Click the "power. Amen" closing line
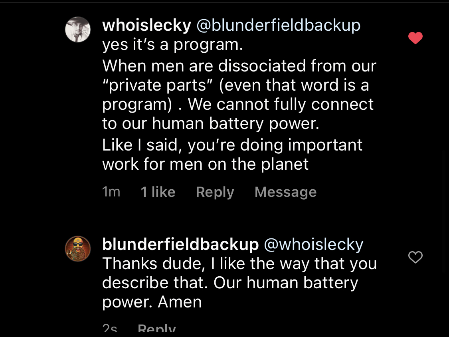The width and height of the screenshot is (449, 337). [152, 302]
